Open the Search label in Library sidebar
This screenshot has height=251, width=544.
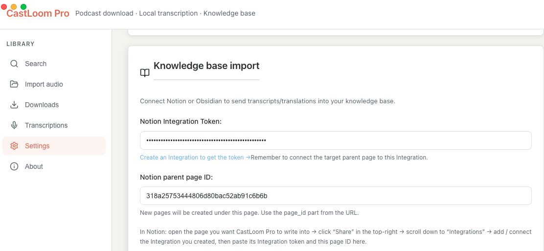tap(36, 64)
